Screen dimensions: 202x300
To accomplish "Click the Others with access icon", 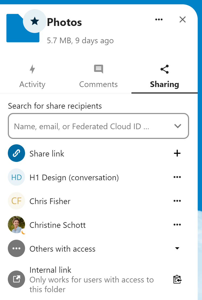I will coord(16,248).
